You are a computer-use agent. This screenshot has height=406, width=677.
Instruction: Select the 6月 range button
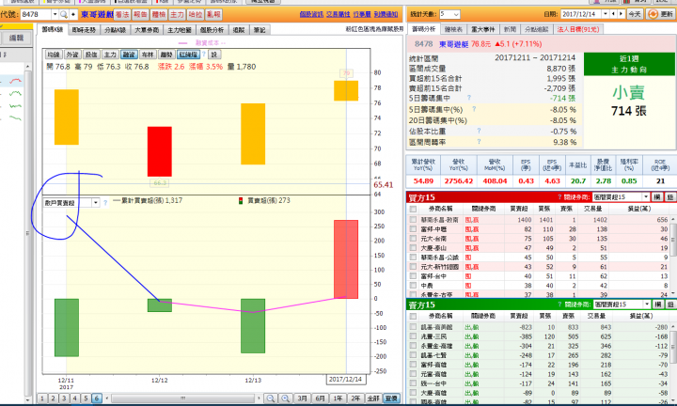pos(320,398)
